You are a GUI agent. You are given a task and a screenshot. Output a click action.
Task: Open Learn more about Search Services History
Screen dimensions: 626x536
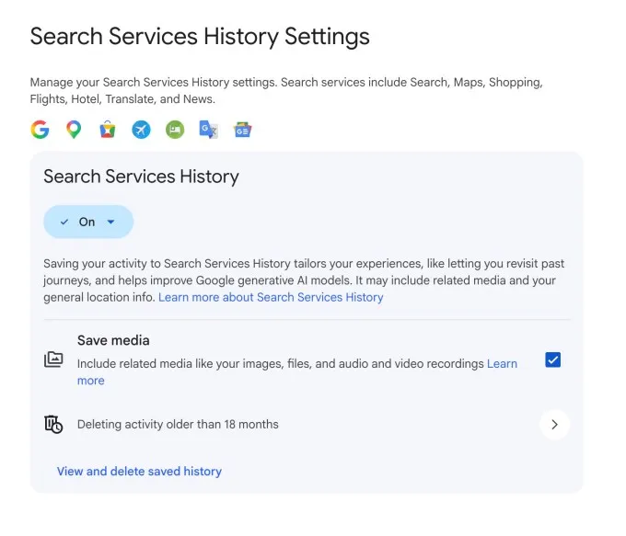271,298
